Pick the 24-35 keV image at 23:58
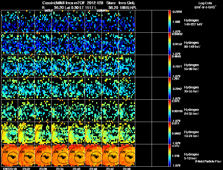 [127, 111]
